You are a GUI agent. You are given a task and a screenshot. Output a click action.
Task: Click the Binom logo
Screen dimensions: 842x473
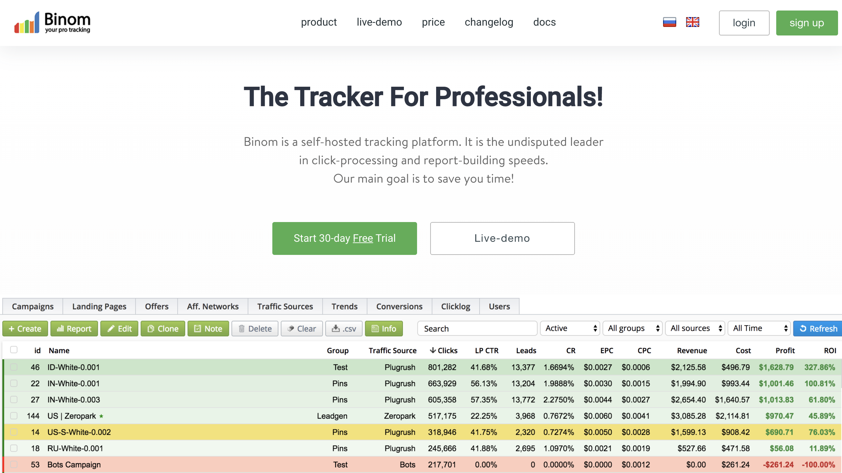[x=52, y=22]
